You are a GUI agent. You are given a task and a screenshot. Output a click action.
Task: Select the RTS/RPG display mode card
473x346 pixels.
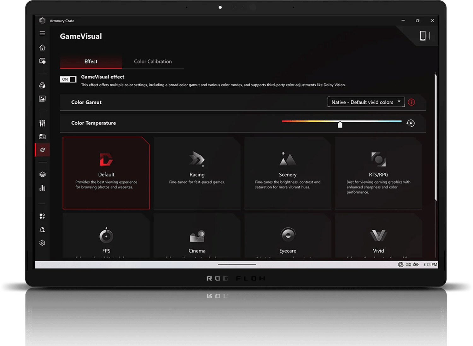click(379, 173)
